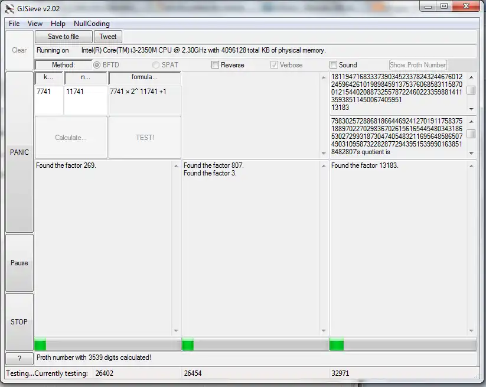Click text 'Found the factor 269.'
Viewport: 486px width, 387px height.
[66, 165]
